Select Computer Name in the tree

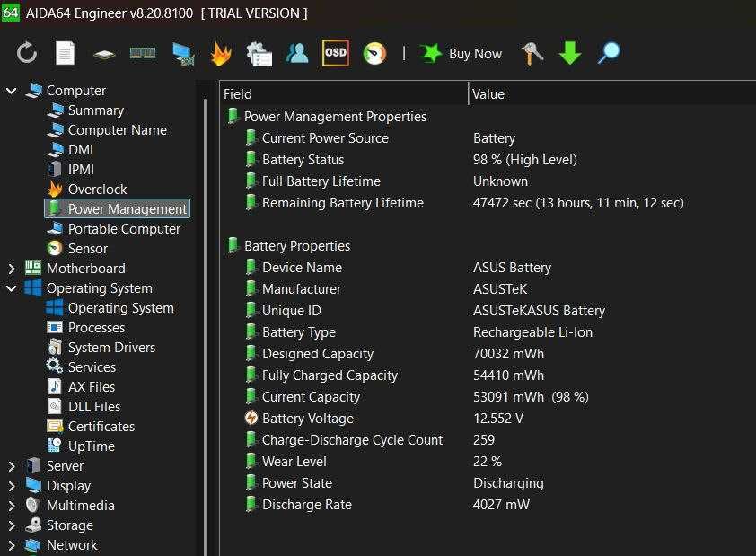pyautogui.click(x=117, y=129)
